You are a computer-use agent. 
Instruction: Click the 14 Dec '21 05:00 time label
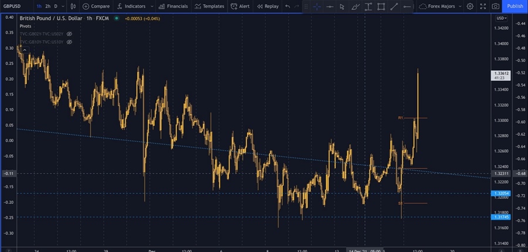(x=365, y=251)
